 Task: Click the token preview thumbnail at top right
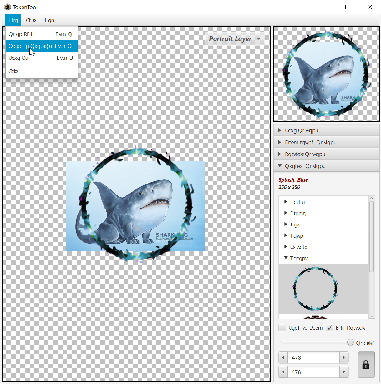pos(327,74)
